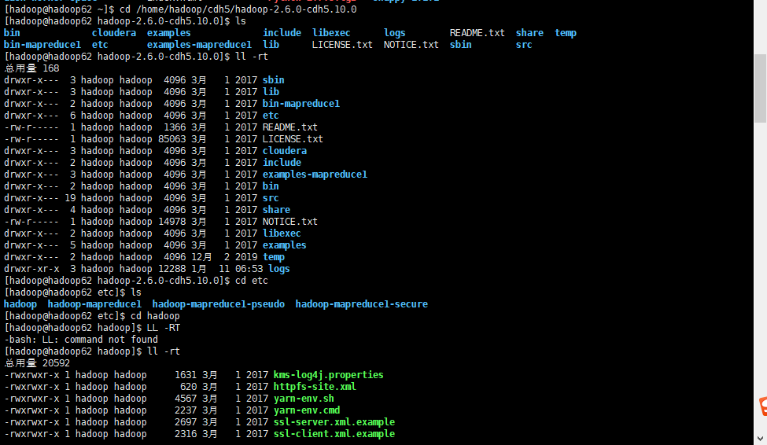Select the kms-log4j.properties file name
This screenshot has height=445, width=767.
tap(328, 375)
